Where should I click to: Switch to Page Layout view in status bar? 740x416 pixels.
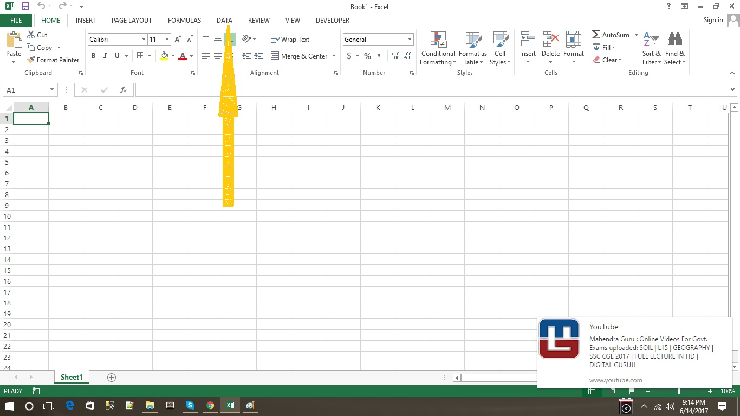click(612, 391)
